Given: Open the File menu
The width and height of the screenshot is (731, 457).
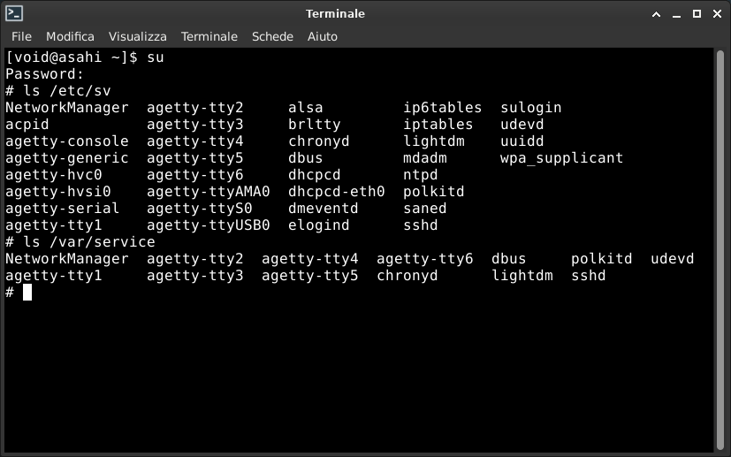Looking at the screenshot, I should tap(21, 36).
